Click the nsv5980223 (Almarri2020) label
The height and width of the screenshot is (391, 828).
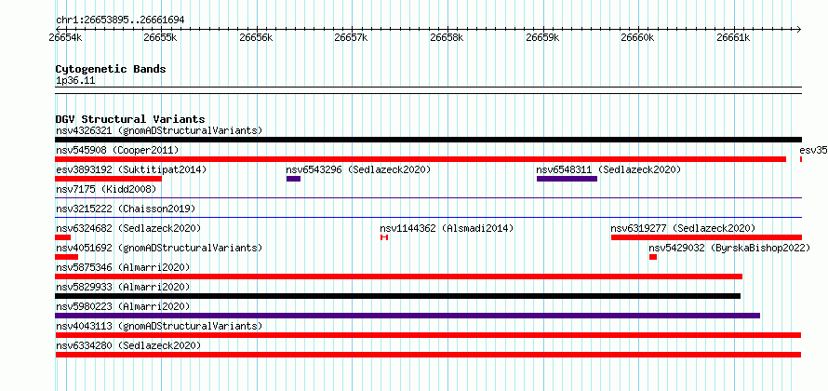point(123,306)
